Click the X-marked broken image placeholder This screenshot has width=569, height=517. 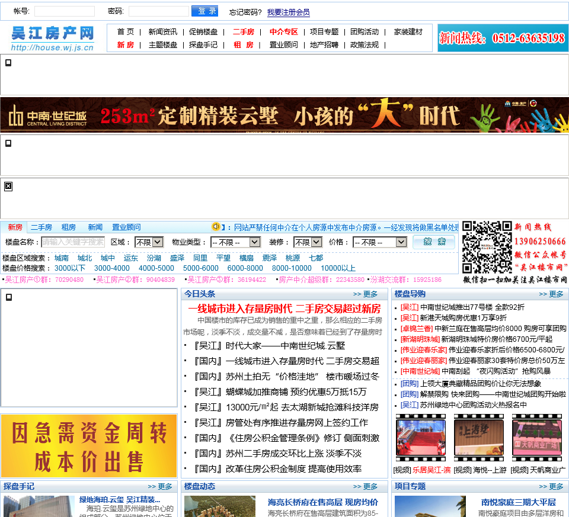click(8, 187)
